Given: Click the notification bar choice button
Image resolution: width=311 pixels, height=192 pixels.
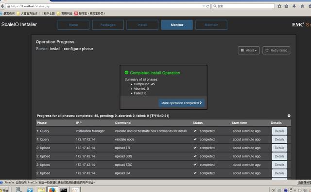Looking at the screenshot, I should [x=304, y=182].
